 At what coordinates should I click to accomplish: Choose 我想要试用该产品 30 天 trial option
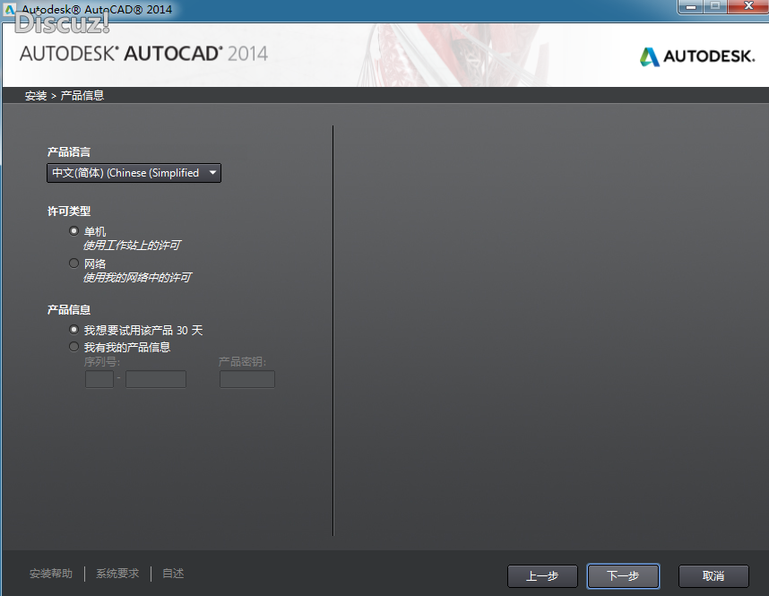pyautogui.click(x=74, y=330)
